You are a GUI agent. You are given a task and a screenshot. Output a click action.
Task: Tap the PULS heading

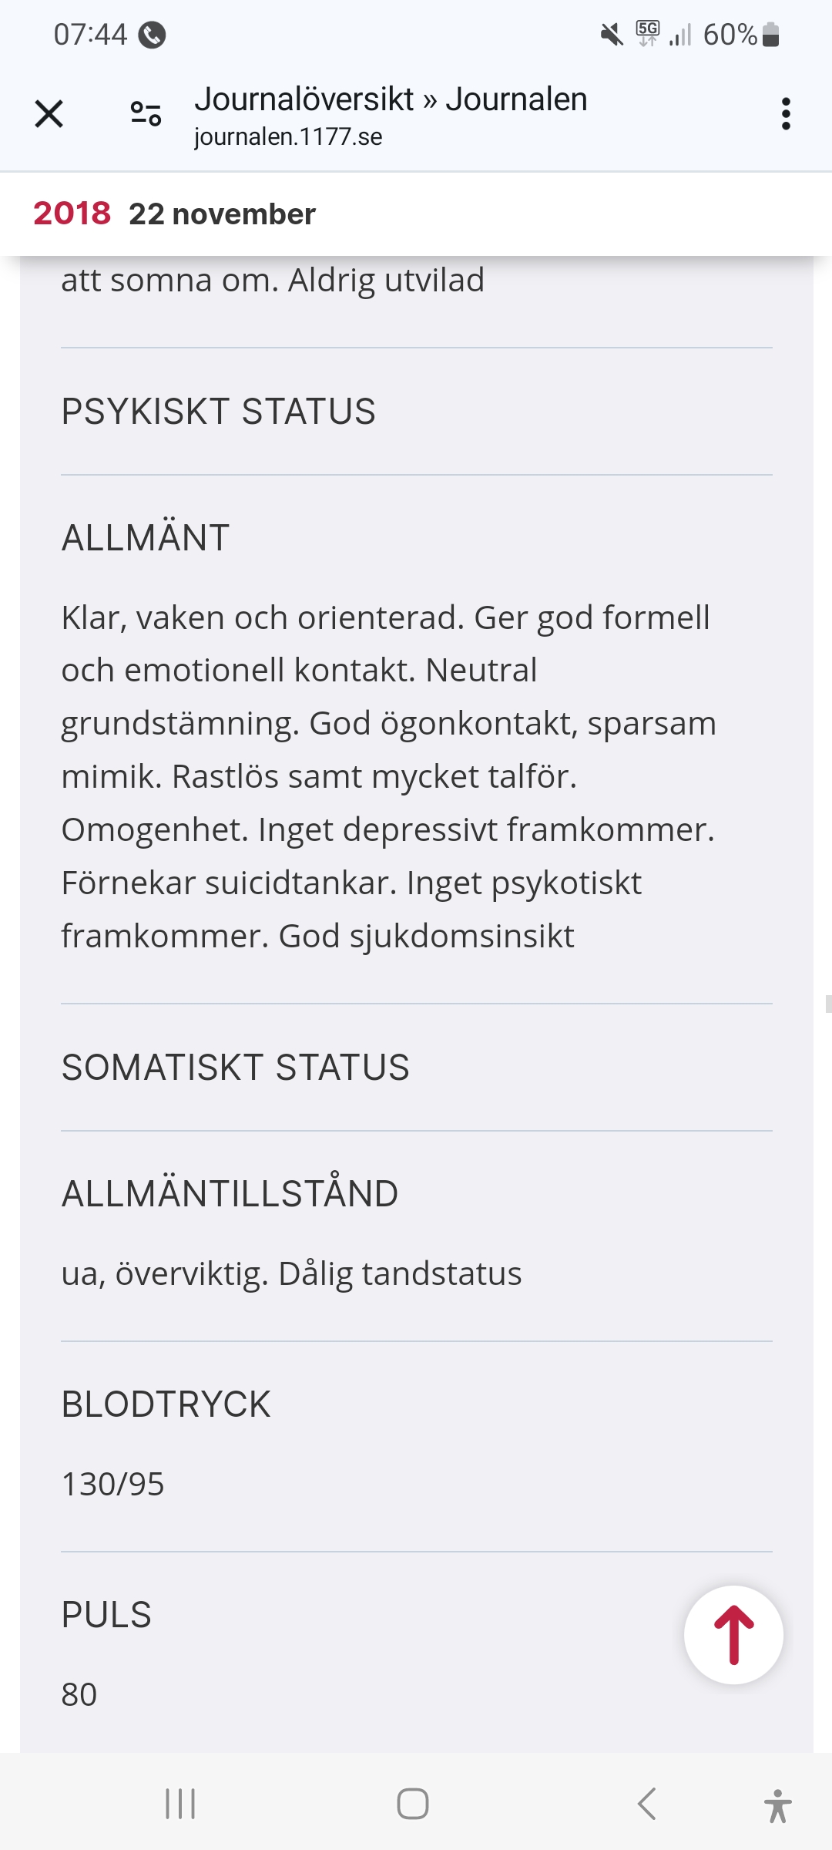tap(106, 1614)
